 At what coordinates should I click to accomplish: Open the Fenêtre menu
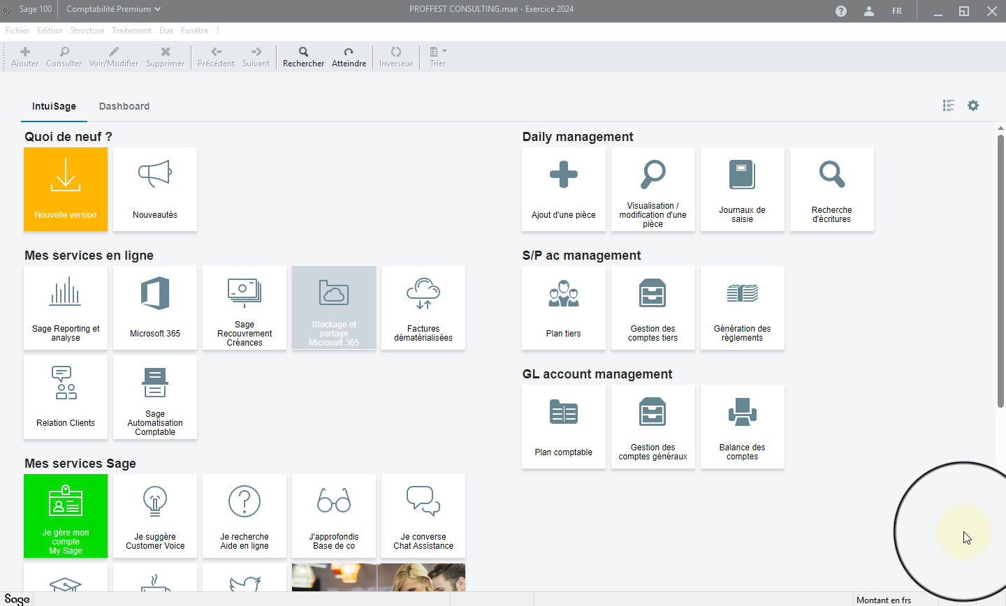pos(194,30)
